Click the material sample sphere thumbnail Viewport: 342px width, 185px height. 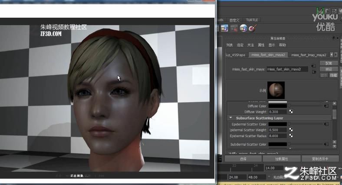point(276,90)
